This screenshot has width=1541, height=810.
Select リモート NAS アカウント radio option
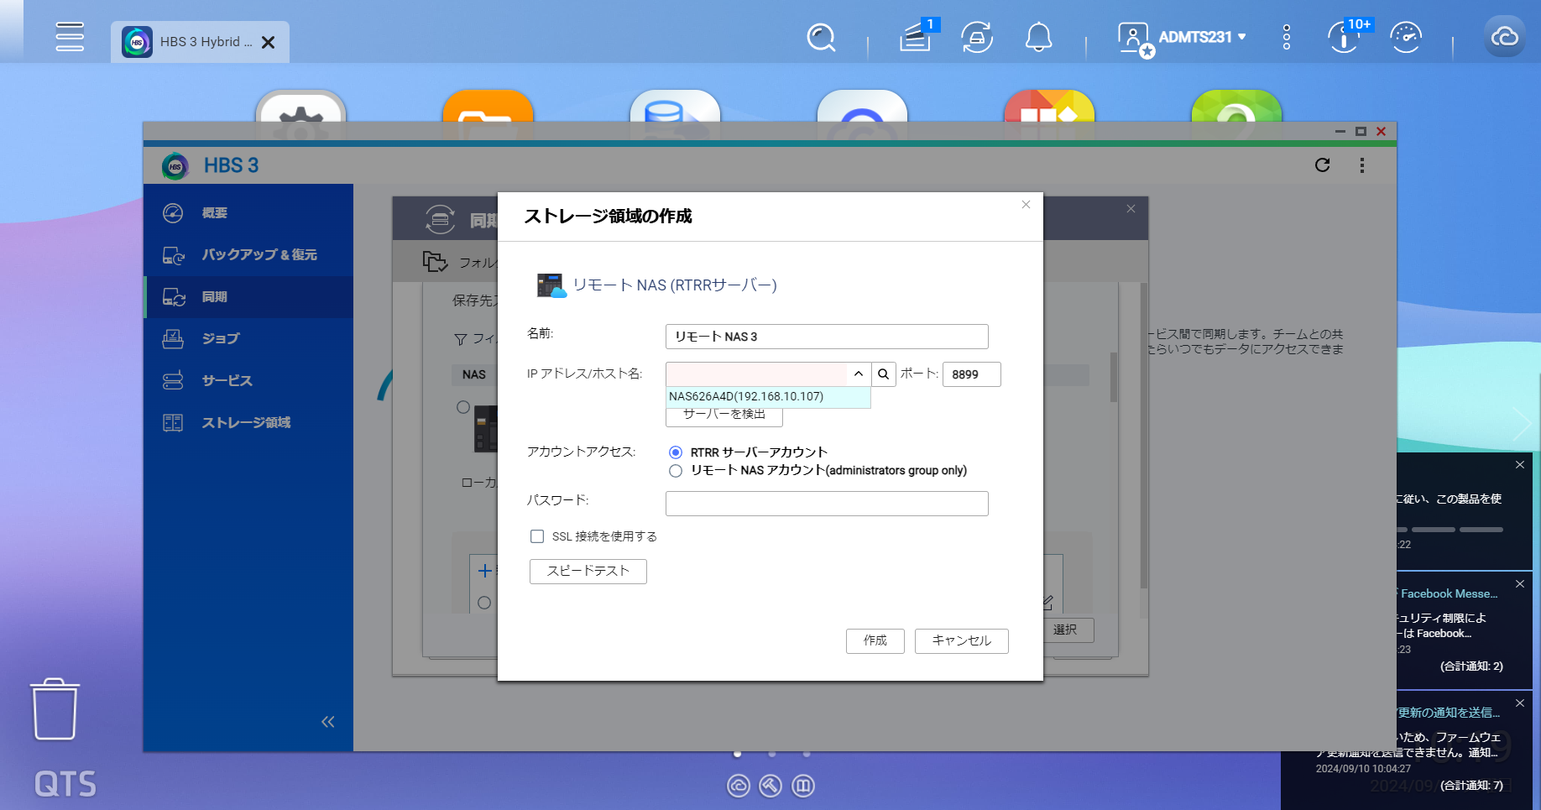click(676, 471)
